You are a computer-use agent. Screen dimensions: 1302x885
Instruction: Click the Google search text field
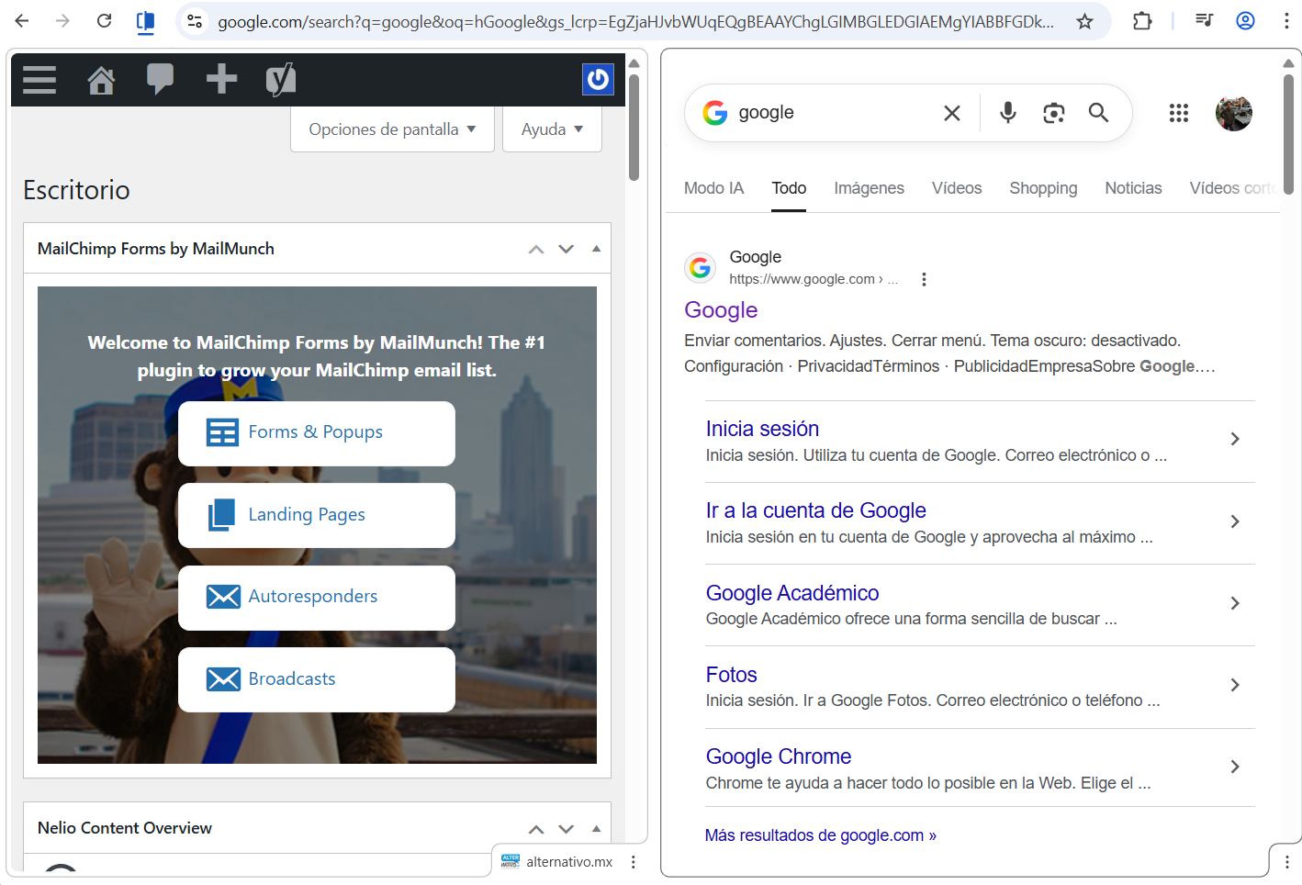pyautogui.click(x=836, y=113)
